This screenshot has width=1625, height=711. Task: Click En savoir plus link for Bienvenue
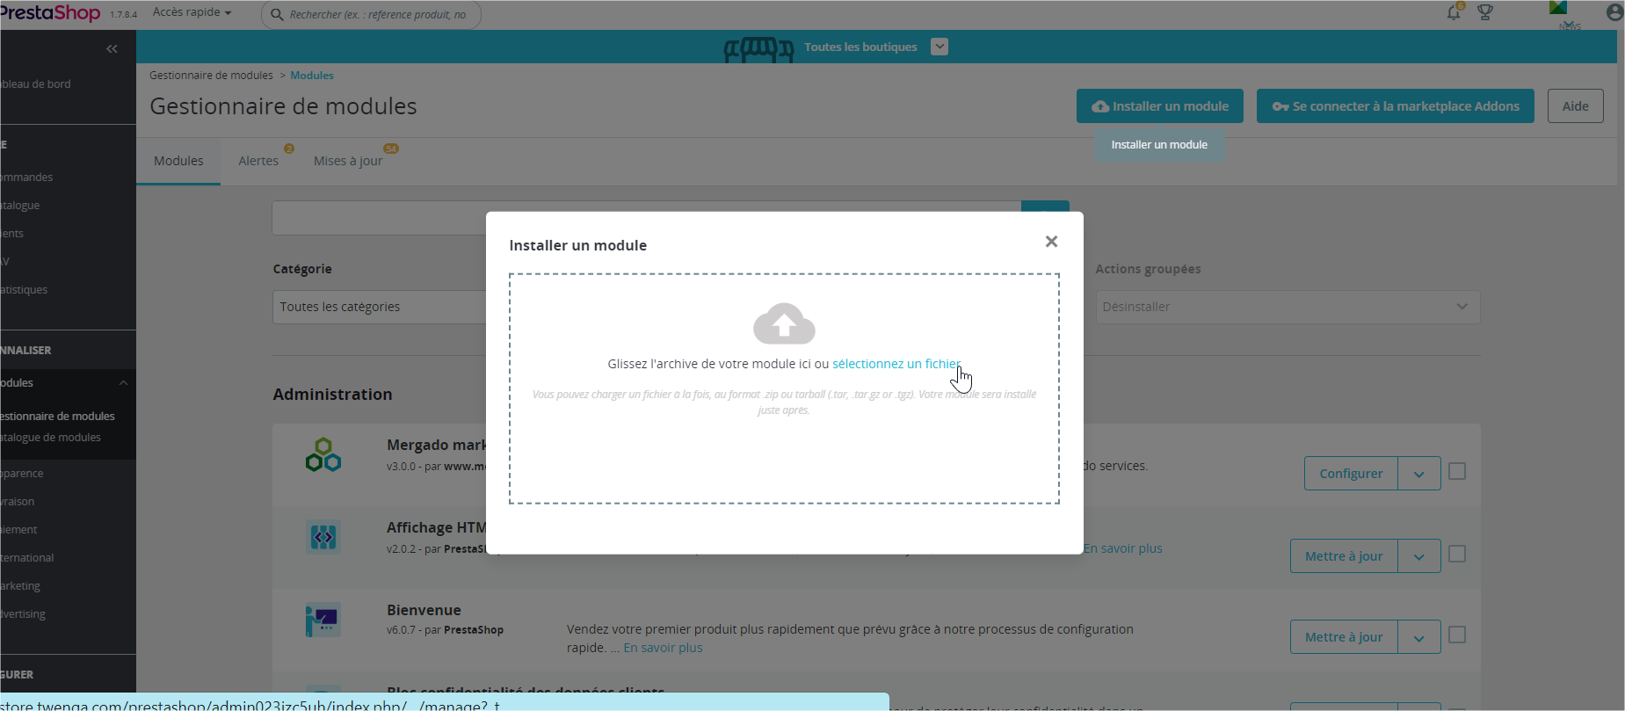663,648
